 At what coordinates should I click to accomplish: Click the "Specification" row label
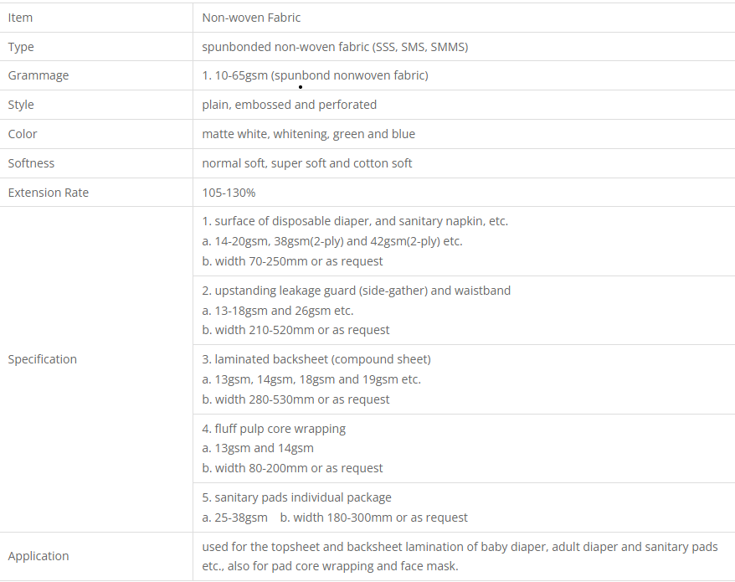[42, 359]
